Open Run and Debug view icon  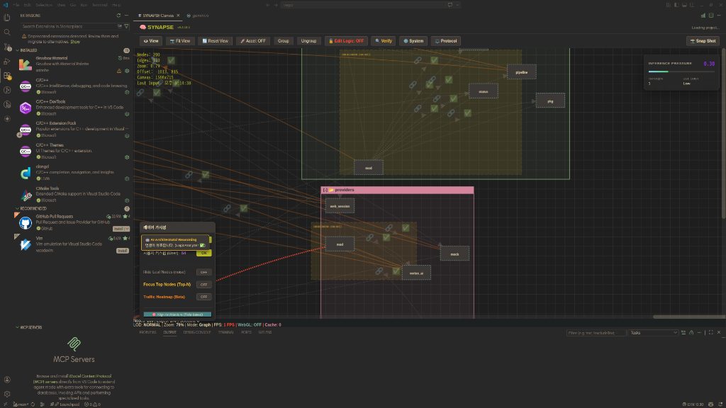point(7,61)
